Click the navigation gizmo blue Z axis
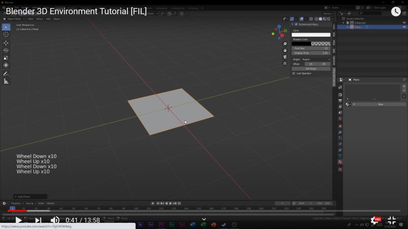The width and height of the screenshot is (408, 229). 279,26
